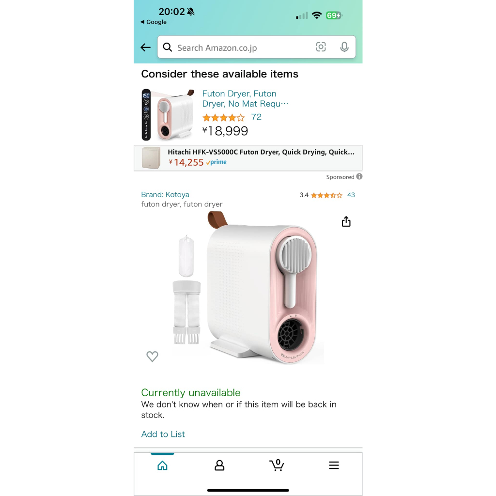Open the 43 customer reviews

tap(351, 195)
